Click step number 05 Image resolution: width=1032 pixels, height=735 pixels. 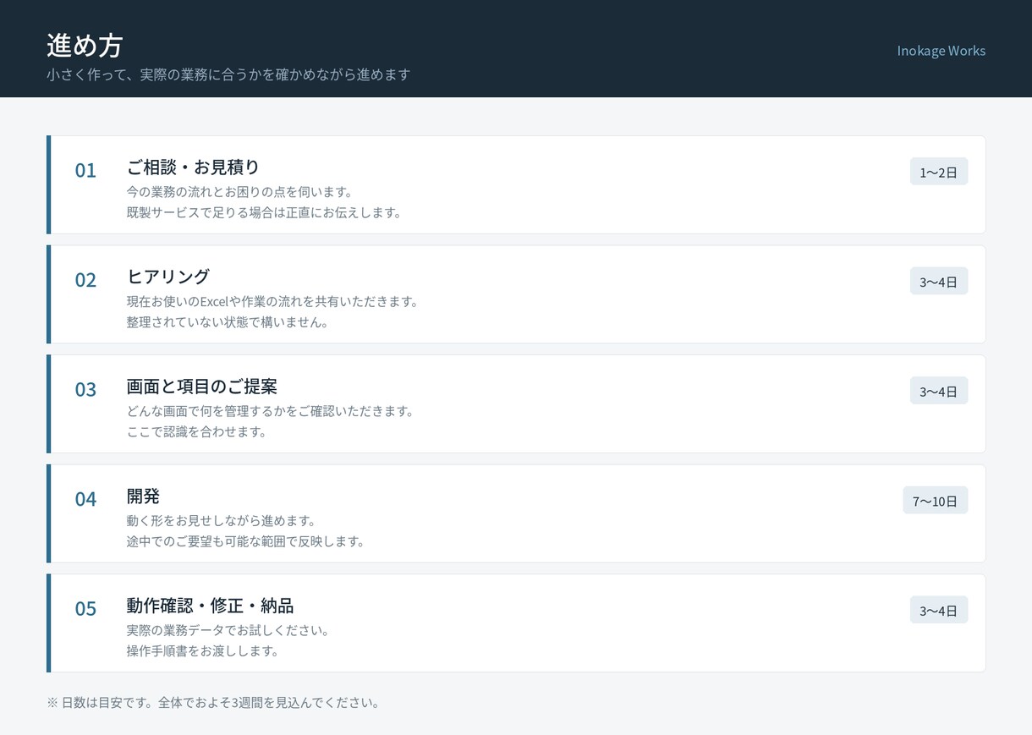click(x=85, y=609)
